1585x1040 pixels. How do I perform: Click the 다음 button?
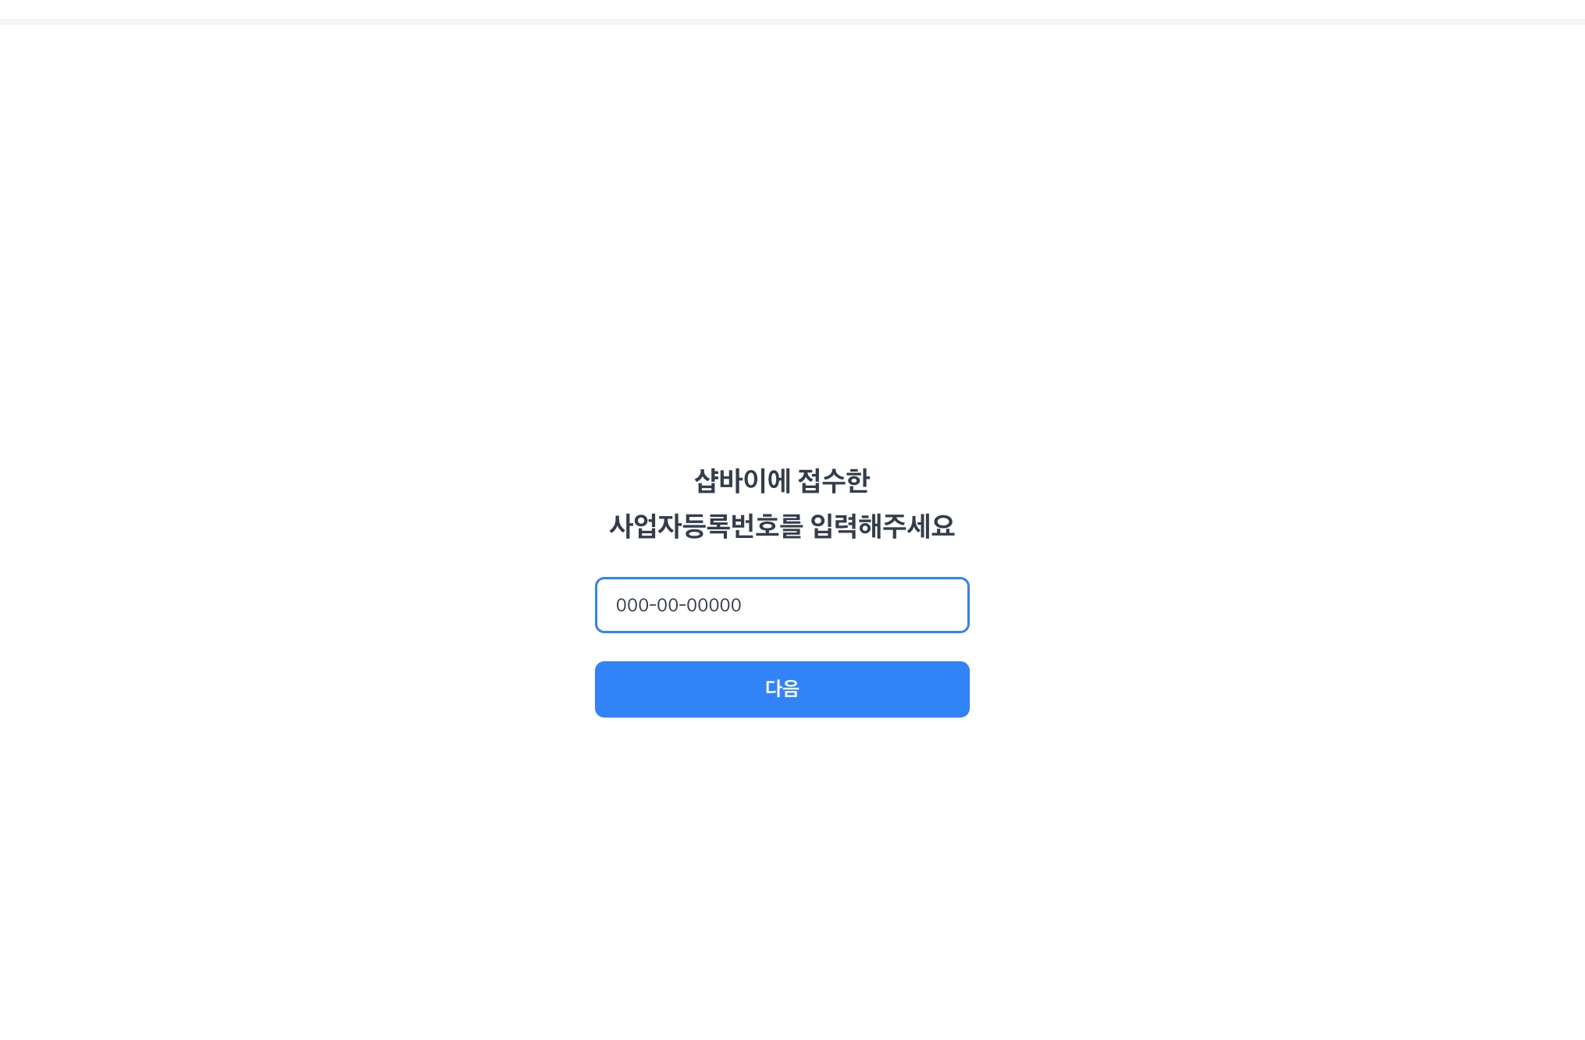point(782,689)
